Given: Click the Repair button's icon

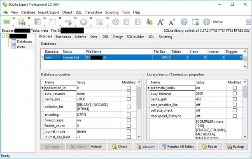Looking at the screenshot, I should 204,147.
